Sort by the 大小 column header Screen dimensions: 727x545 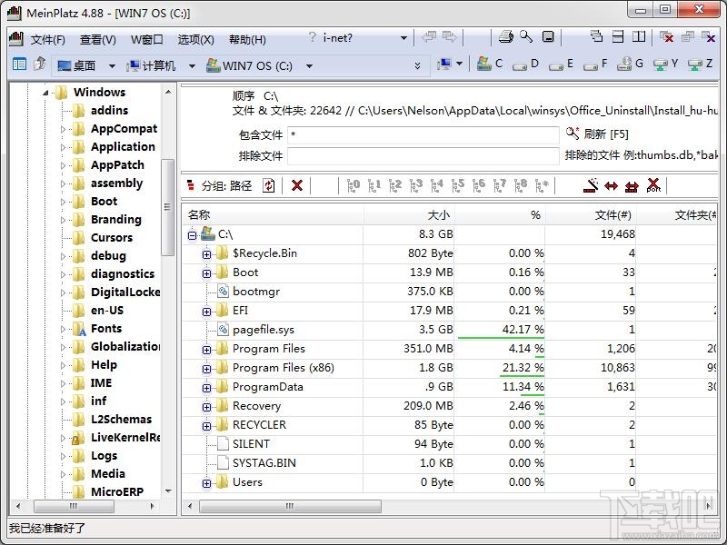point(409,214)
